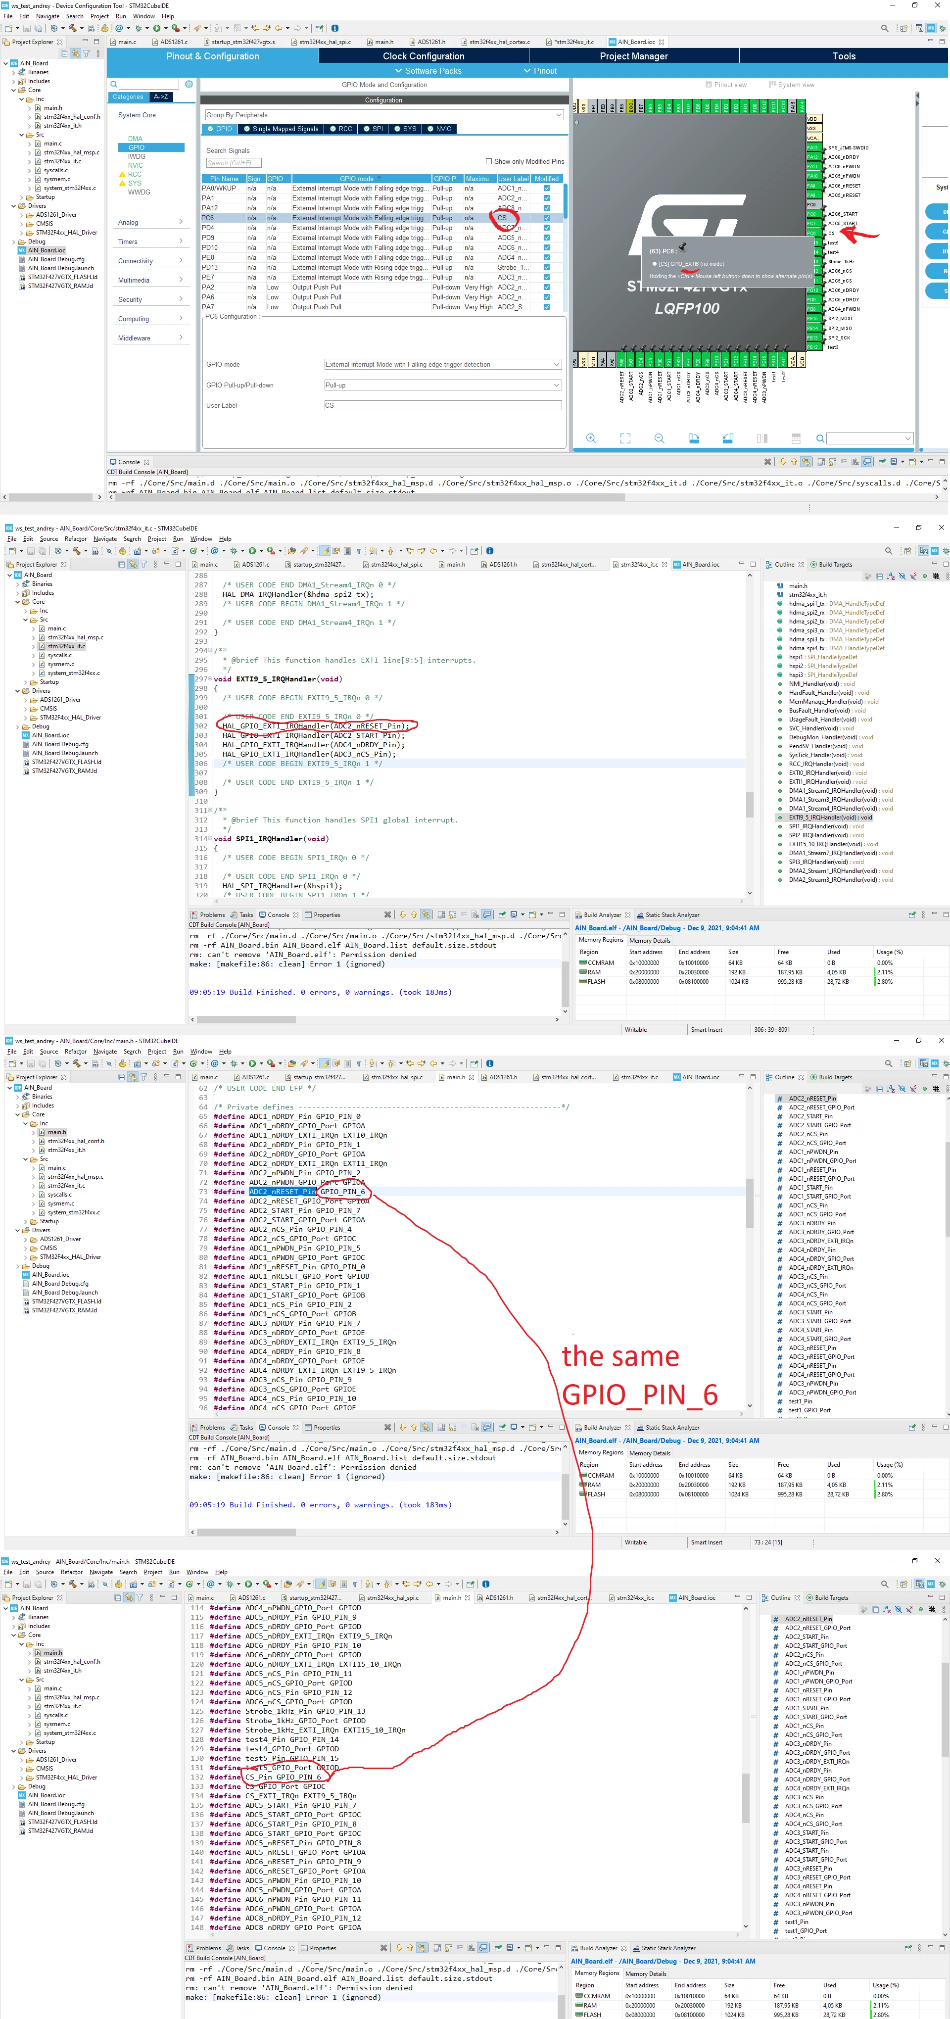Start debugging from the Device Configuration Tool window toolbar

click(137, 28)
